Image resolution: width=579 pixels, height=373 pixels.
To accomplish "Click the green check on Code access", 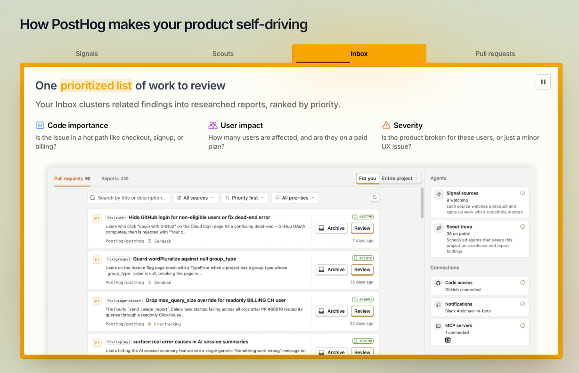I will 522,283.
